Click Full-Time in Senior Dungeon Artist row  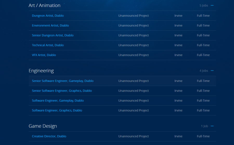coord(203,35)
